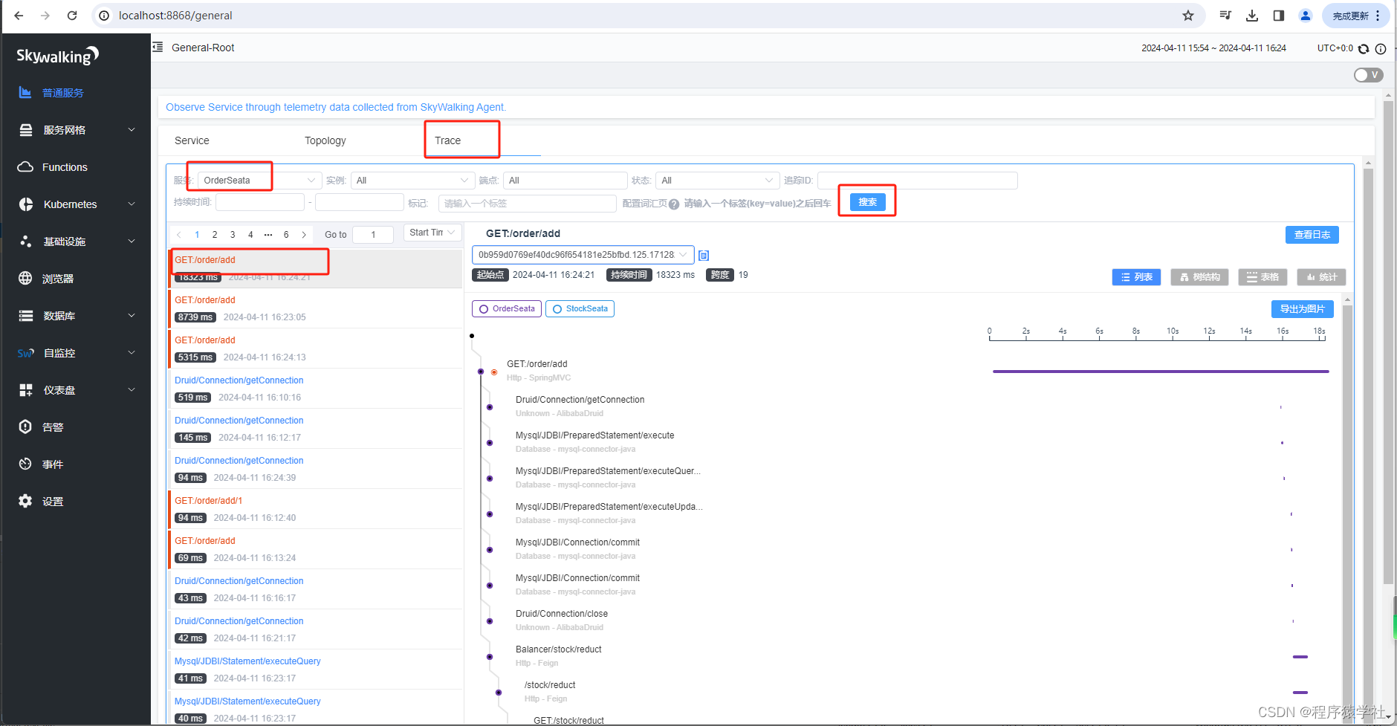Click the 查看日志 button
The width and height of the screenshot is (1397, 726).
click(1312, 235)
